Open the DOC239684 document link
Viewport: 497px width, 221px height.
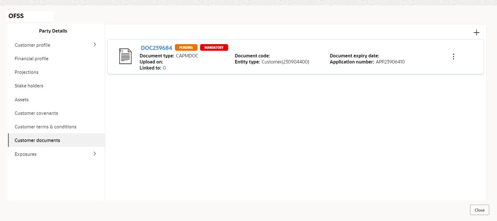pyautogui.click(x=156, y=48)
